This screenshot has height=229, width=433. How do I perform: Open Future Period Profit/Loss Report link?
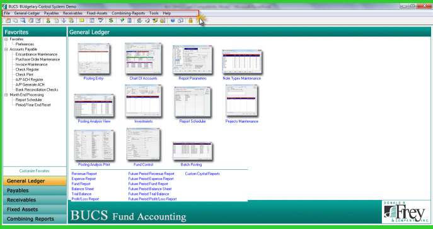[x=153, y=199]
